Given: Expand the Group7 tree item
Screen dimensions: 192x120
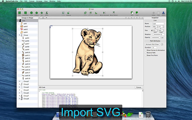Looking at the screenshot, I should (x=20, y=96).
